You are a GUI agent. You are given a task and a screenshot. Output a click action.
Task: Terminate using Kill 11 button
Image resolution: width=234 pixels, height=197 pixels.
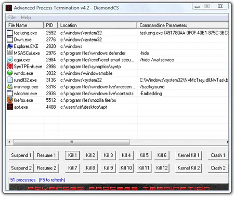tap(144, 168)
